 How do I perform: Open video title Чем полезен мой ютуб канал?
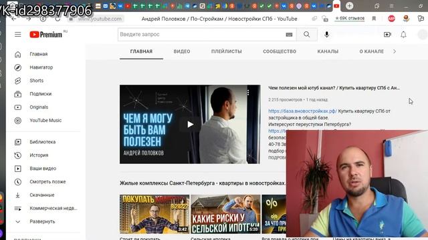334,88
